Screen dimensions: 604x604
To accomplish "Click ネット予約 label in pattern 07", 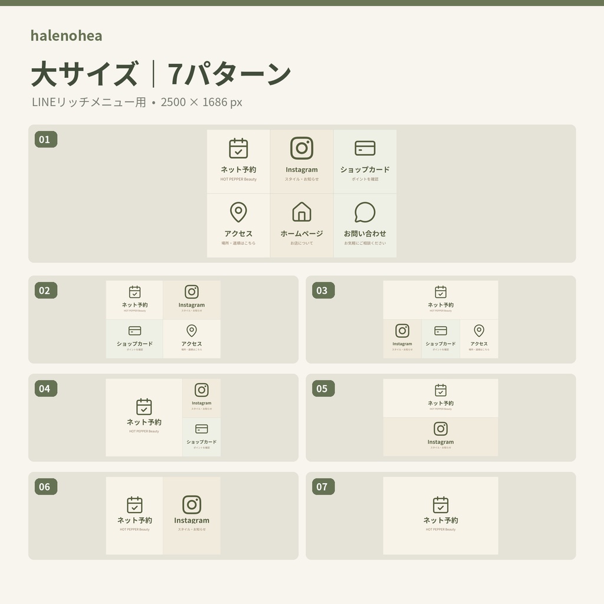I will [441, 520].
